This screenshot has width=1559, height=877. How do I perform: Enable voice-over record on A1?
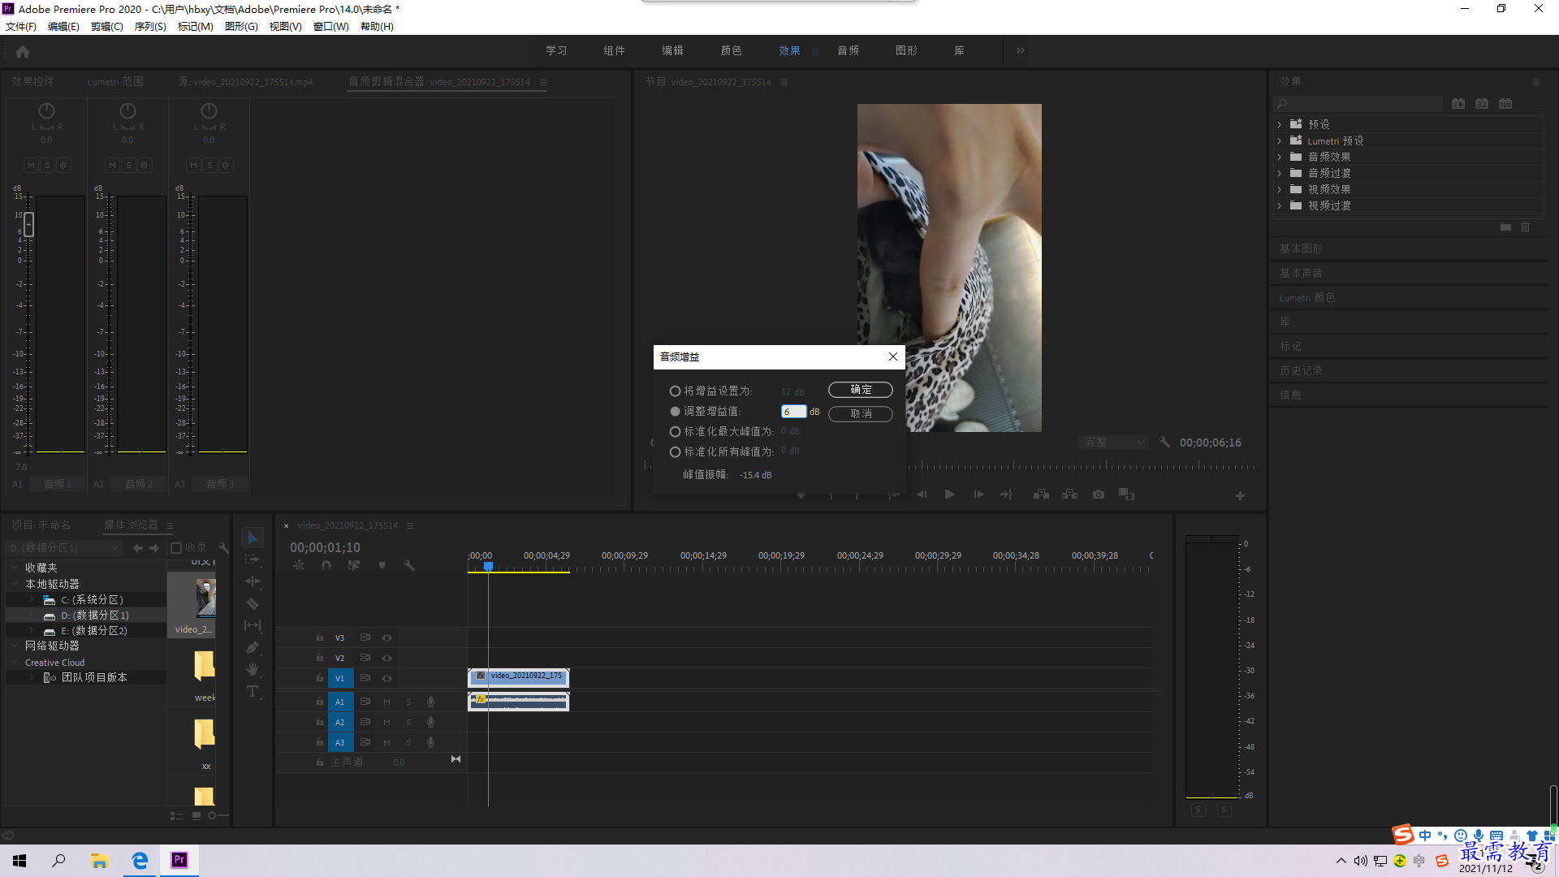pos(430,702)
